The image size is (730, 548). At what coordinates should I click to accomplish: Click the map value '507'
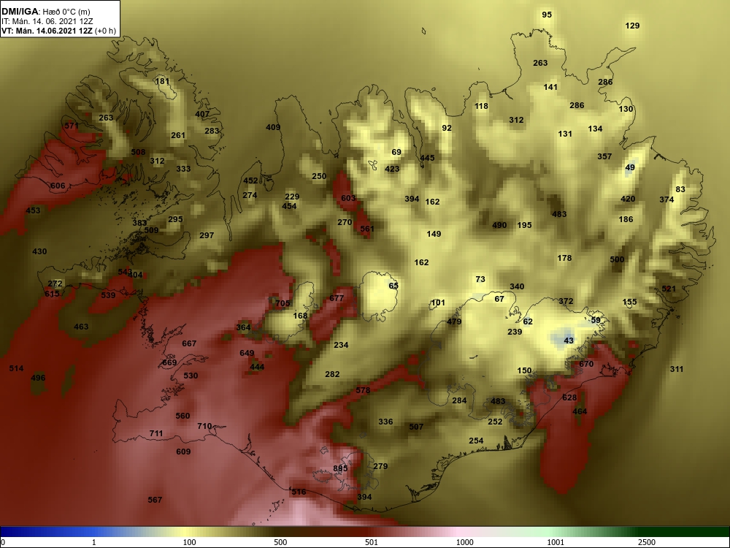coord(416,427)
